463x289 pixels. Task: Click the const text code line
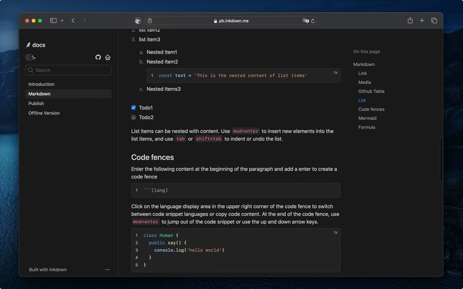pyautogui.click(x=232, y=75)
